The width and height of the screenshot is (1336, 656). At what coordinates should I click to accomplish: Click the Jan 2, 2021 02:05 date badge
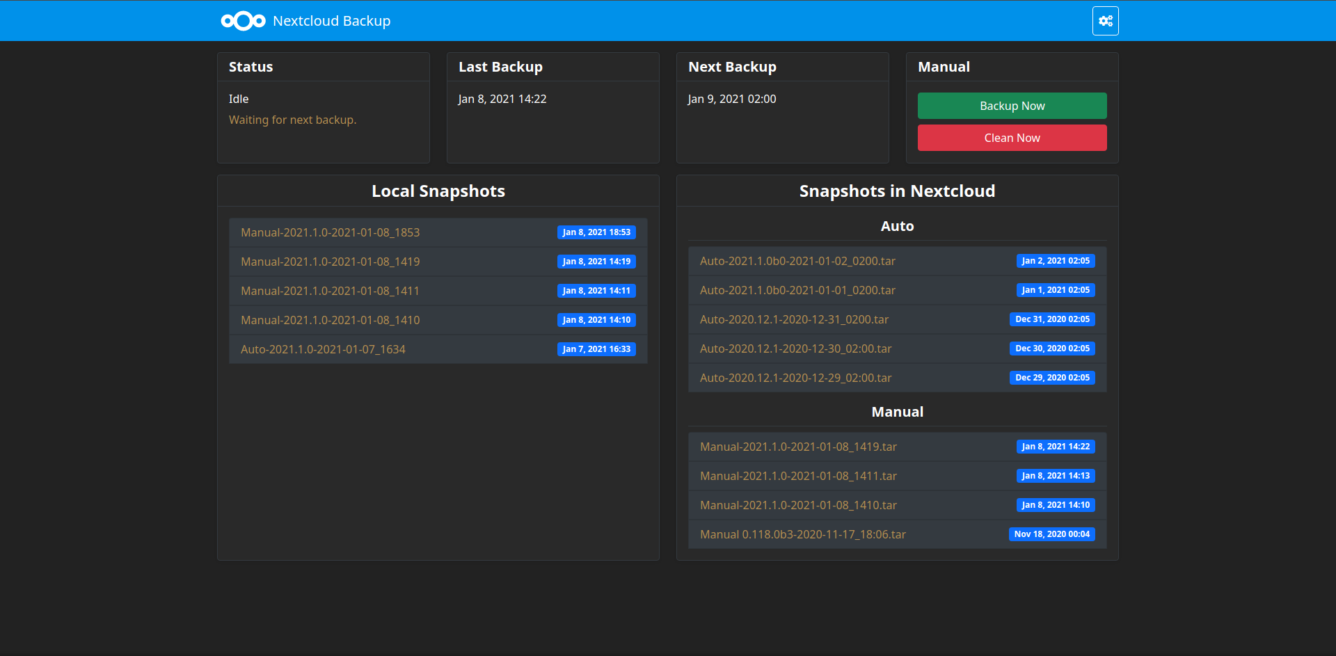click(x=1056, y=261)
